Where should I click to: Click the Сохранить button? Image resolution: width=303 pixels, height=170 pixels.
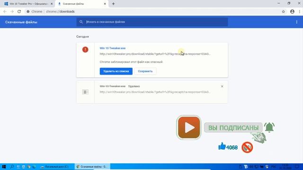pyautogui.click(x=145, y=71)
